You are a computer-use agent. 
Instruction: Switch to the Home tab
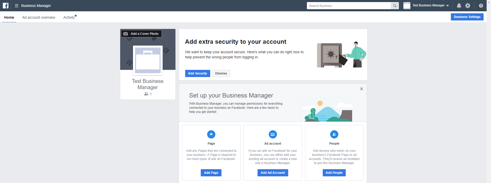(9, 17)
